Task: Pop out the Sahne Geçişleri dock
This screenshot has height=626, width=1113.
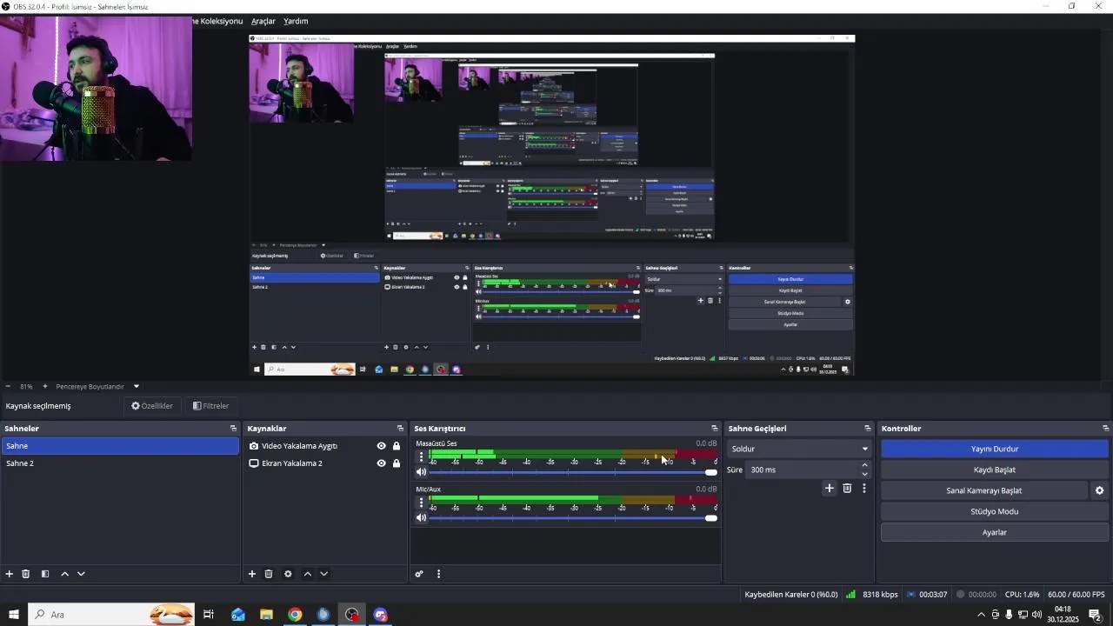Action: point(867,429)
